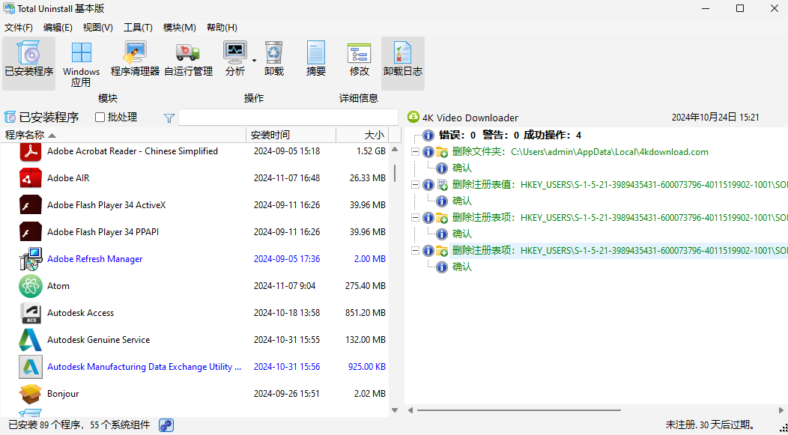Click the Adobe AIR program icon
The height and width of the screenshot is (435, 788).
[30, 178]
